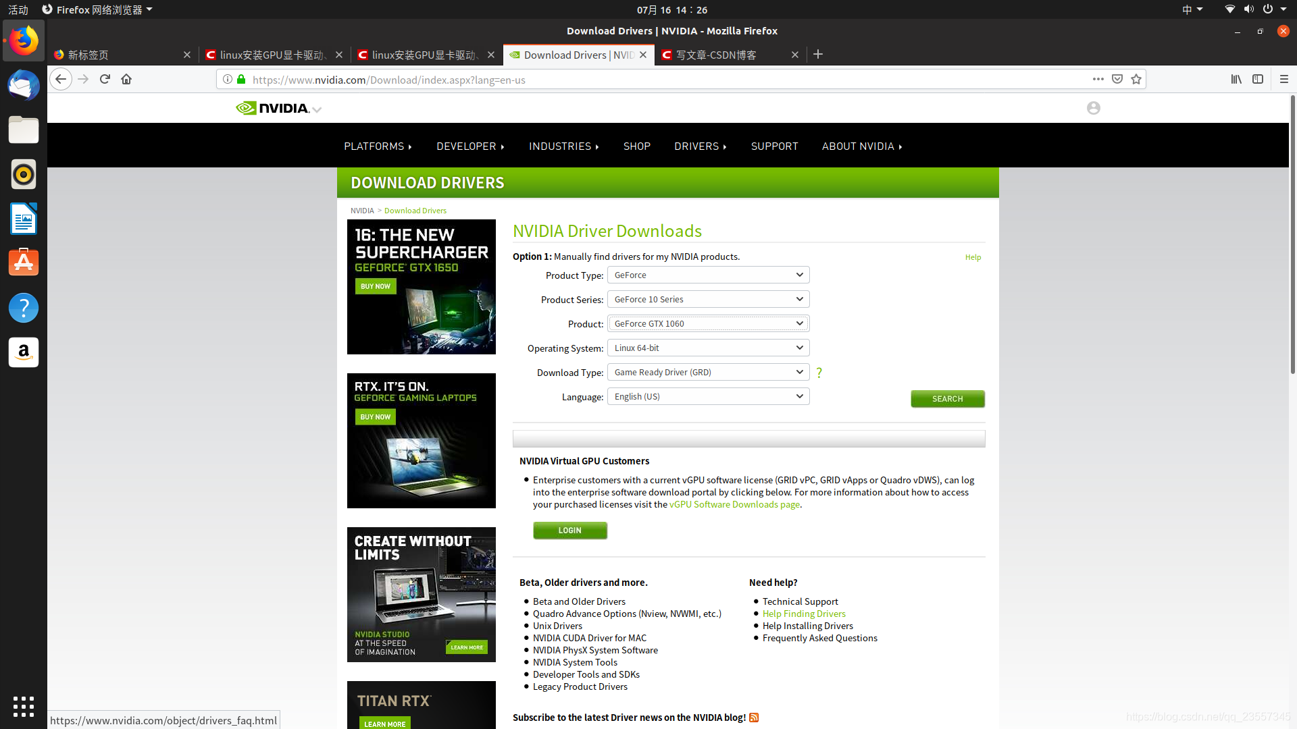Click the user account icon on the NVIDIA page

click(x=1093, y=107)
